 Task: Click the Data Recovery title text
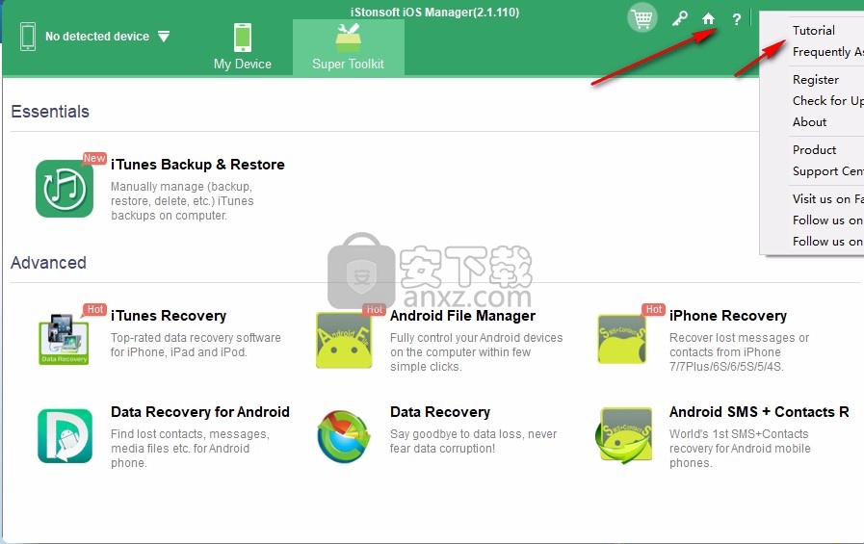(x=440, y=412)
